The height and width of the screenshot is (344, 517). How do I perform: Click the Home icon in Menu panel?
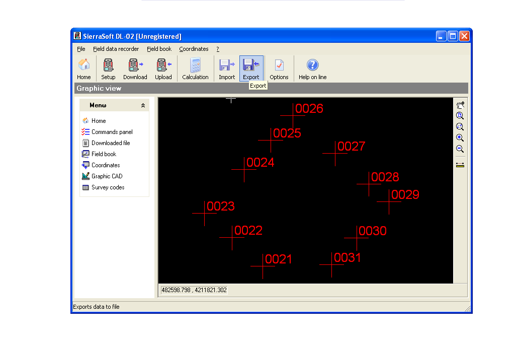85,120
